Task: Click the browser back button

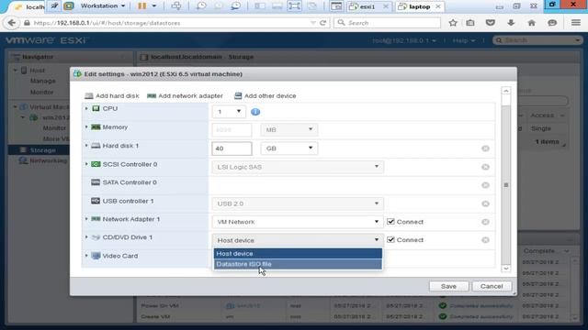Action: [12, 23]
